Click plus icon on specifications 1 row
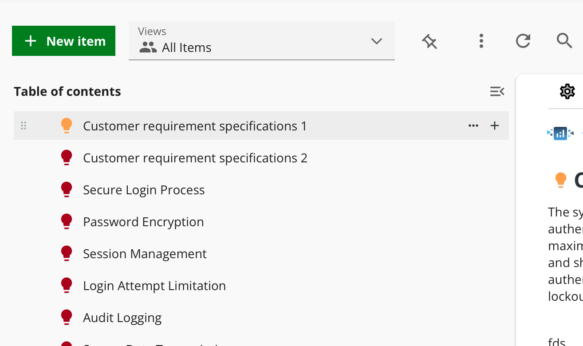Image resolution: width=583 pixels, height=346 pixels. tap(495, 126)
